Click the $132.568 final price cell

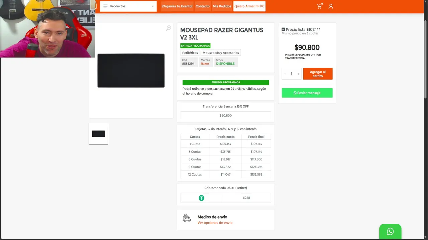pyautogui.click(x=256, y=175)
